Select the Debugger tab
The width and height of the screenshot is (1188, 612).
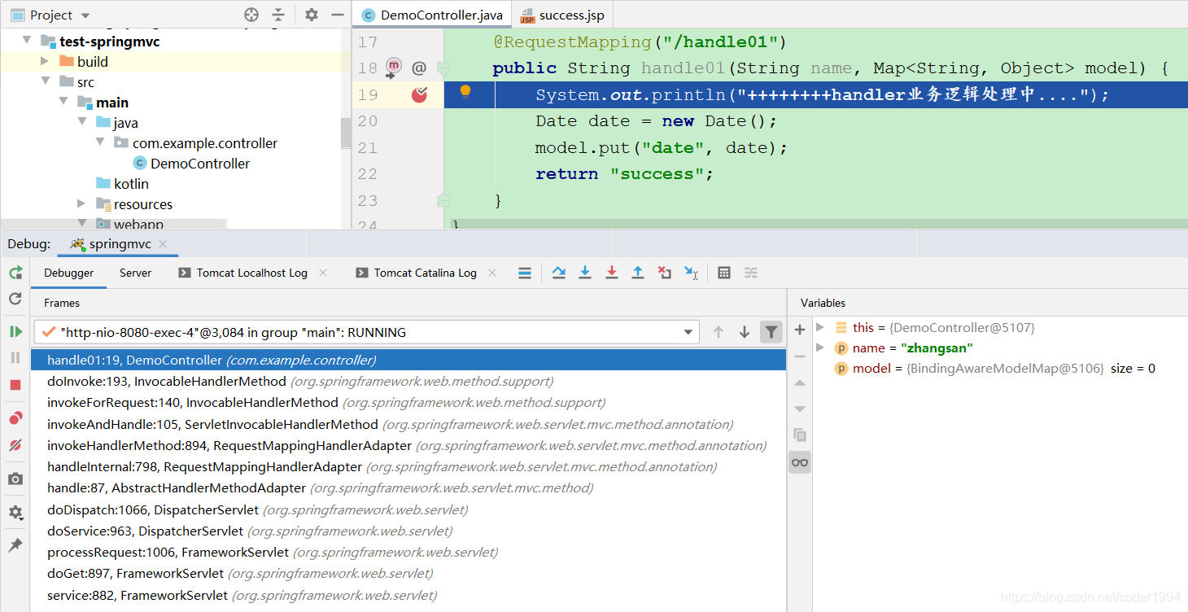(x=69, y=273)
